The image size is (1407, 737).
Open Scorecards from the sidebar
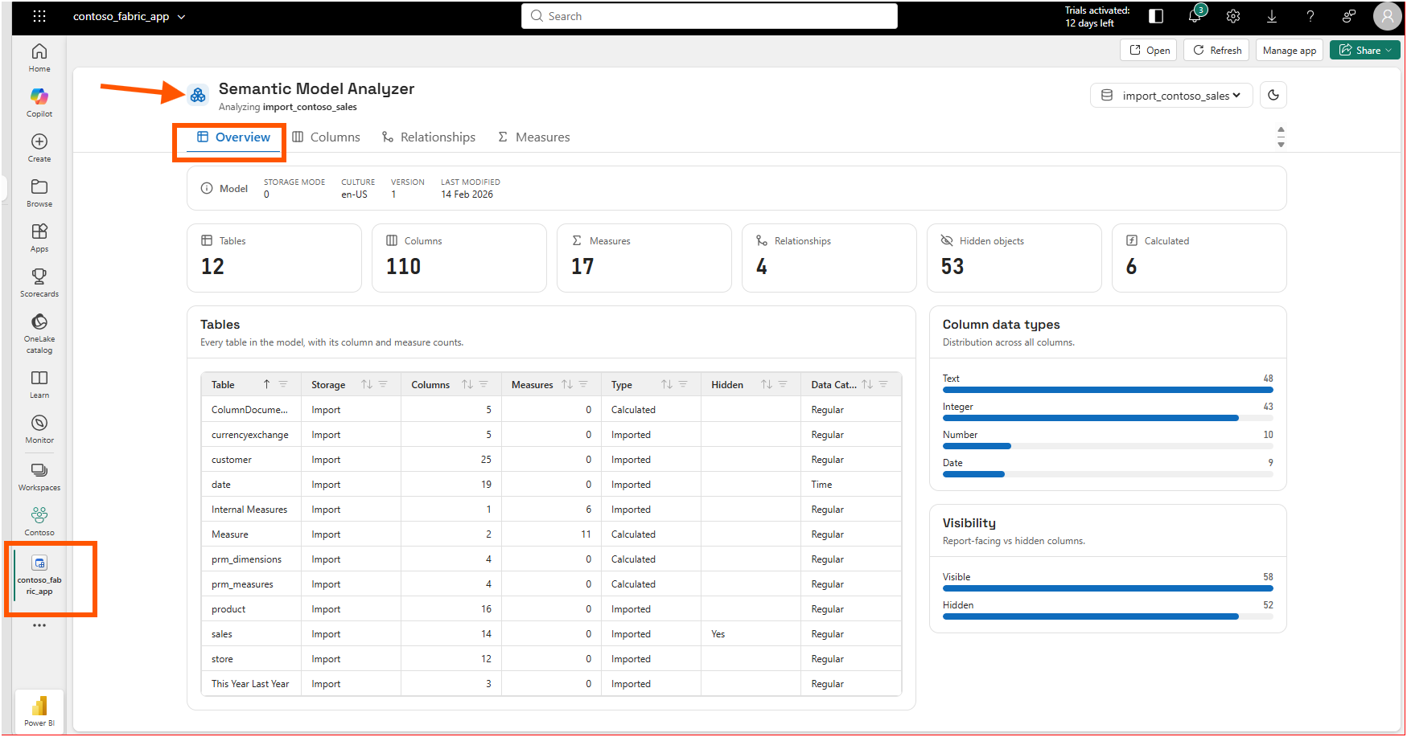[x=39, y=283]
